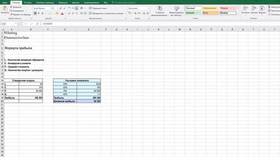This screenshot has height=157, width=280.
Task: Expand the cell styles gallery
Action: [x=238, y=14]
